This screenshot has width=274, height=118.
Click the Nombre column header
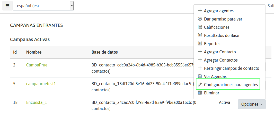pyautogui.click(x=34, y=52)
